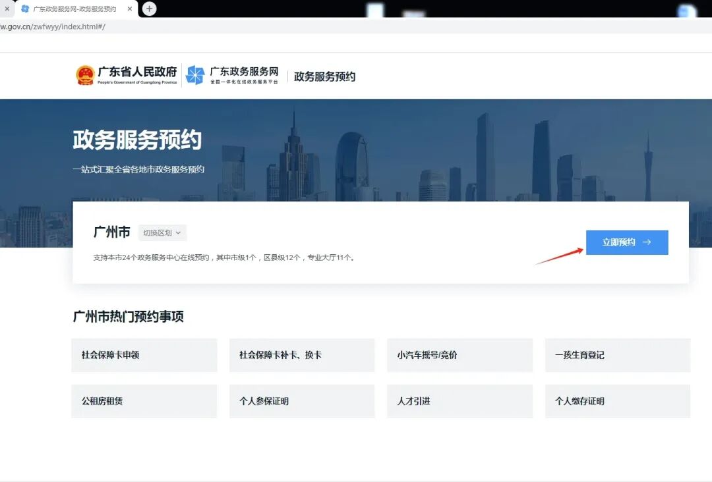This screenshot has height=482, width=712.
Task: Select the 社会保障卡申领 service card
Action: click(144, 355)
